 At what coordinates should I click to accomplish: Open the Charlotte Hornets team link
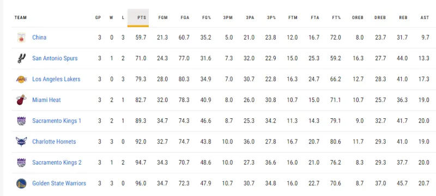54,142
